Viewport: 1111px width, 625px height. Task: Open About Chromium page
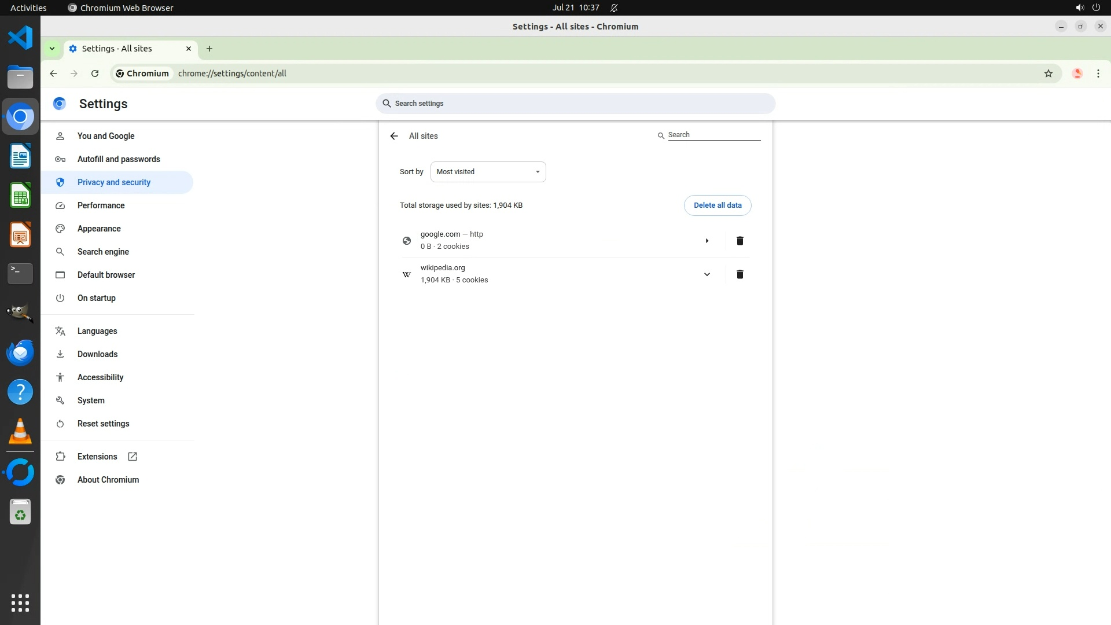(x=108, y=480)
